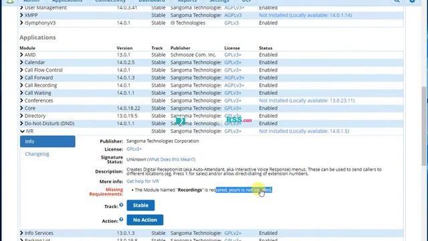Click the Calendar version 14.0.2.5 cell

(126, 62)
